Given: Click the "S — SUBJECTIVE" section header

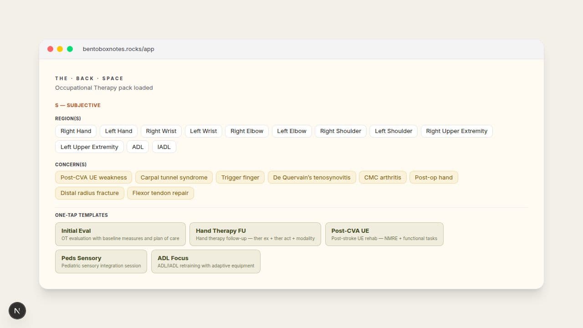Looking at the screenshot, I should coord(78,105).
